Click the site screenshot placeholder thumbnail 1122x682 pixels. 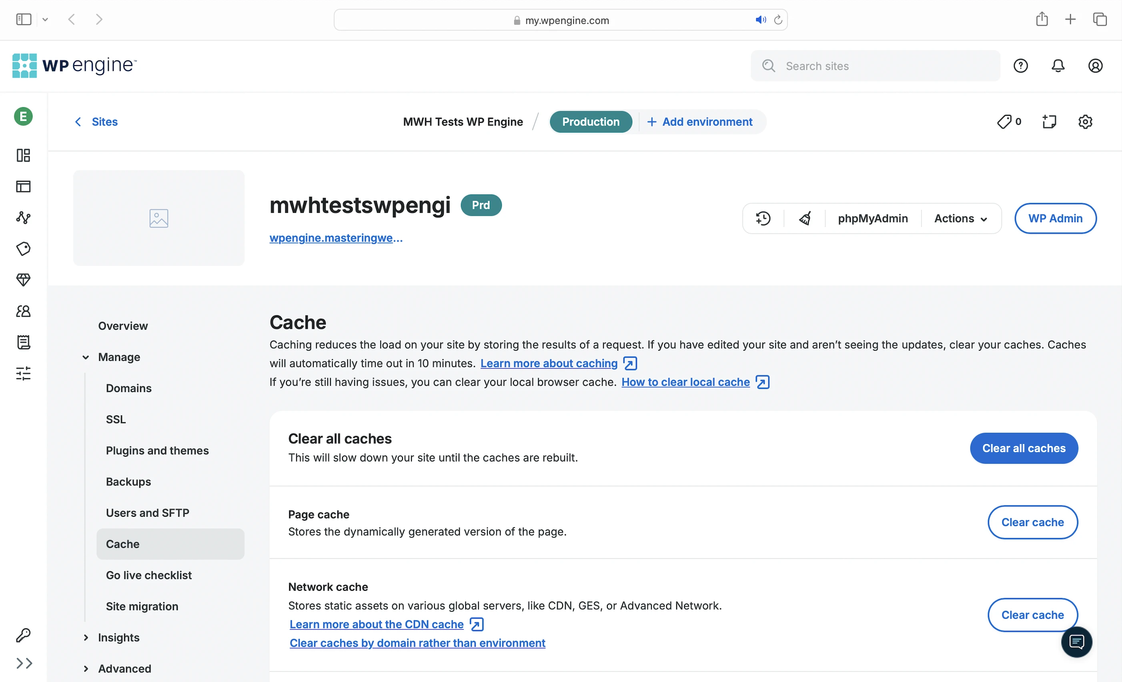click(x=158, y=218)
